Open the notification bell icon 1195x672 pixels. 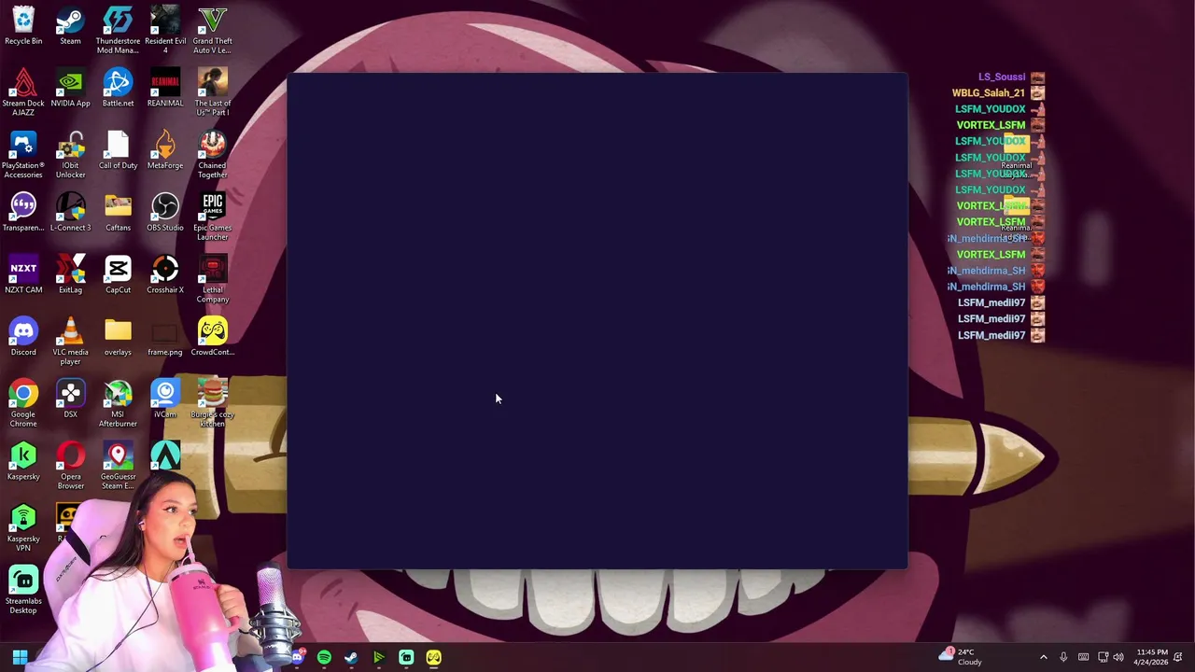pyautogui.click(x=1178, y=658)
